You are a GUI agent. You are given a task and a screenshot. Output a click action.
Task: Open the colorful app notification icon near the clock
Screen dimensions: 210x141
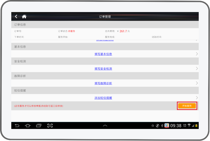coord(167,126)
